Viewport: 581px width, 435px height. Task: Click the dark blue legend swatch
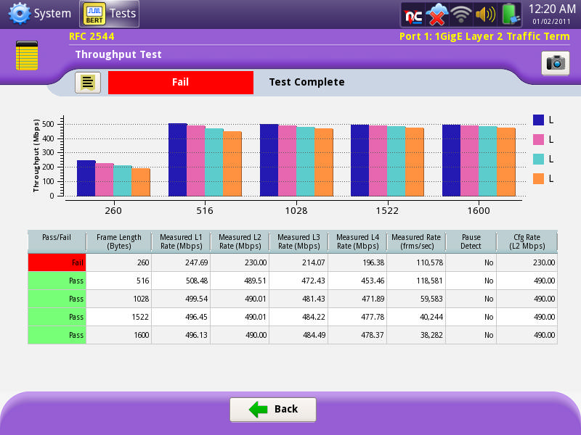(x=539, y=120)
